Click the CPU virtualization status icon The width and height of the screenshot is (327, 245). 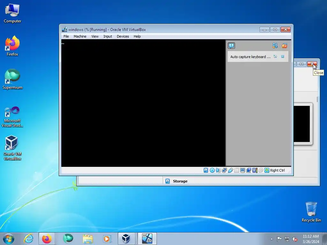[255, 170]
